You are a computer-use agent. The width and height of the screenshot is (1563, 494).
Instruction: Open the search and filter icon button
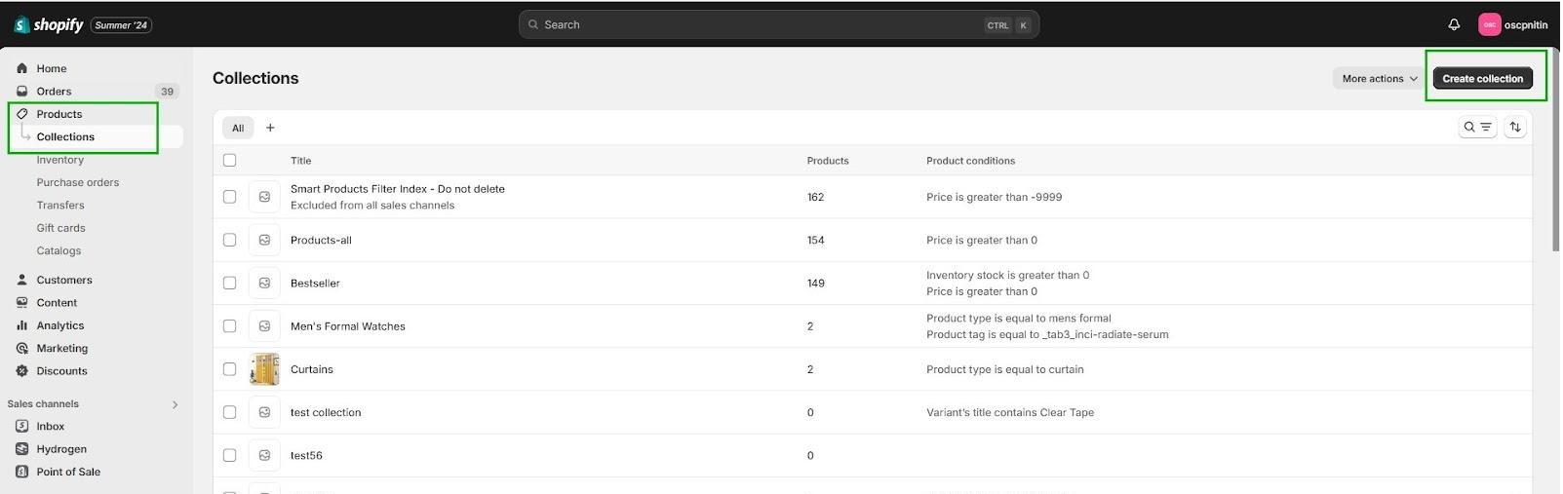[1479, 127]
